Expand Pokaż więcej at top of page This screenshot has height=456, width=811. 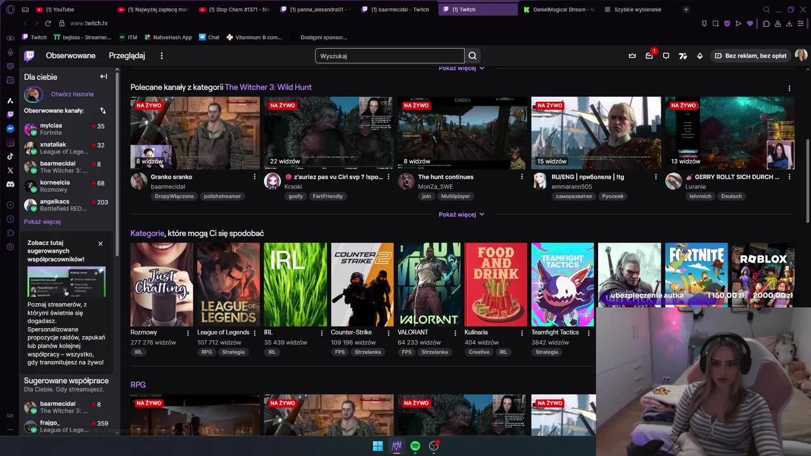461,68
